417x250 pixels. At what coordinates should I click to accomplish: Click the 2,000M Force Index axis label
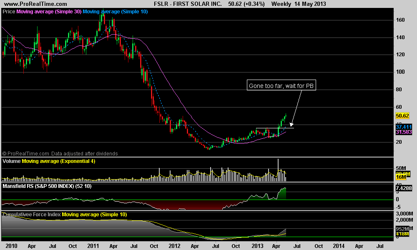tap(404, 220)
